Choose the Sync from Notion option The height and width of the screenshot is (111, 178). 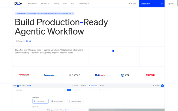(58, 101)
